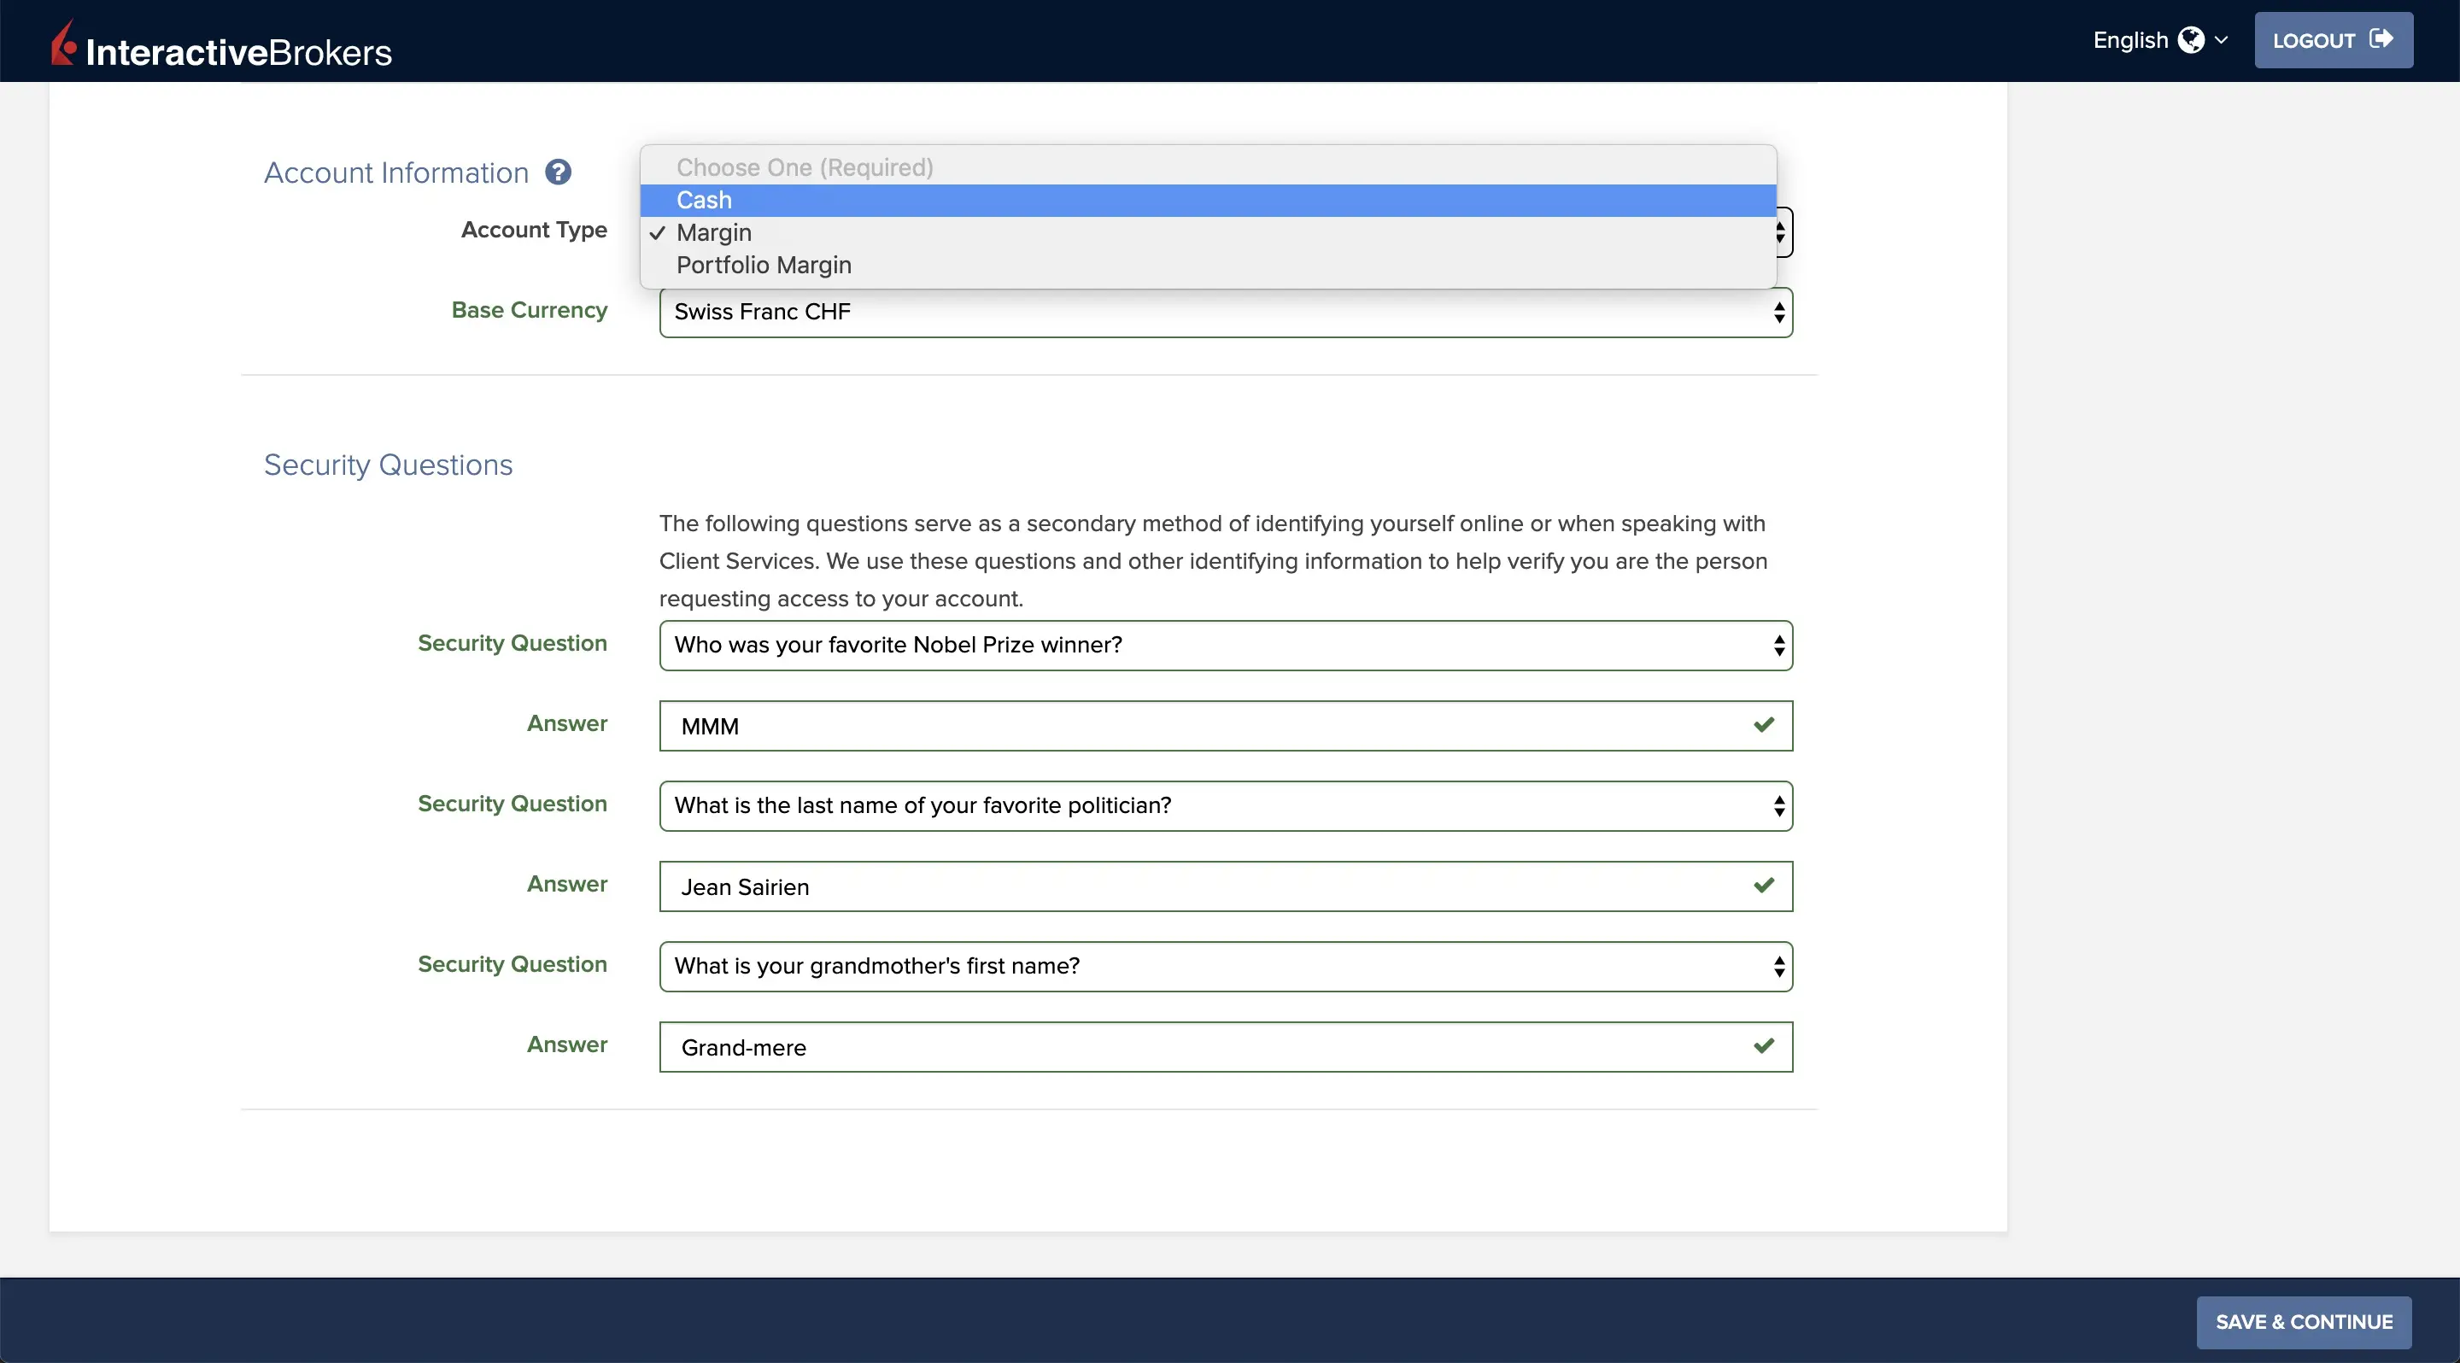
Task: Click SAVE & CONTINUE button
Action: click(2304, 1322)
